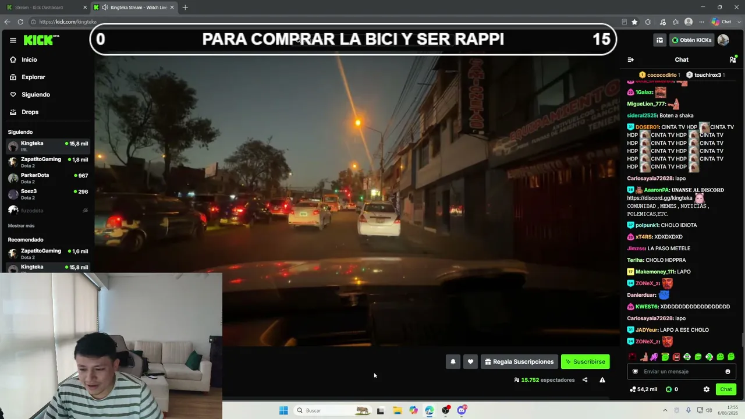The width and height of the screenshot is (745, 419).
Task: Go back in the browser
Action: [x=7, y=22]
